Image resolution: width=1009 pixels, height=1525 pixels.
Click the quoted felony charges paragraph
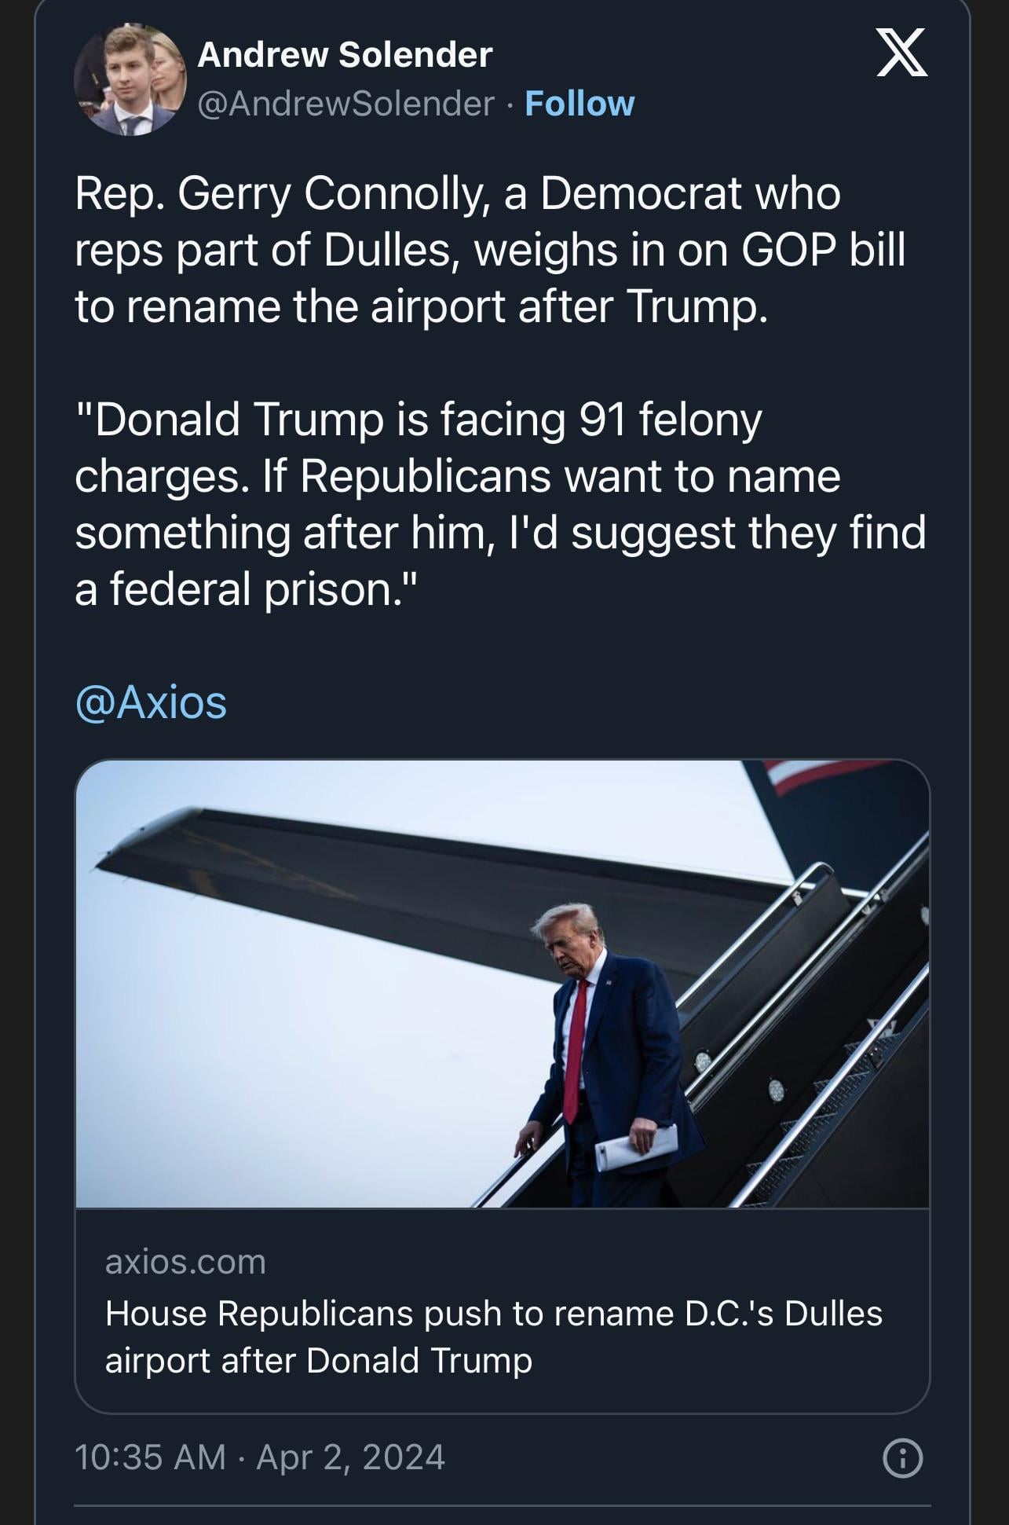(x=500, y=504)
